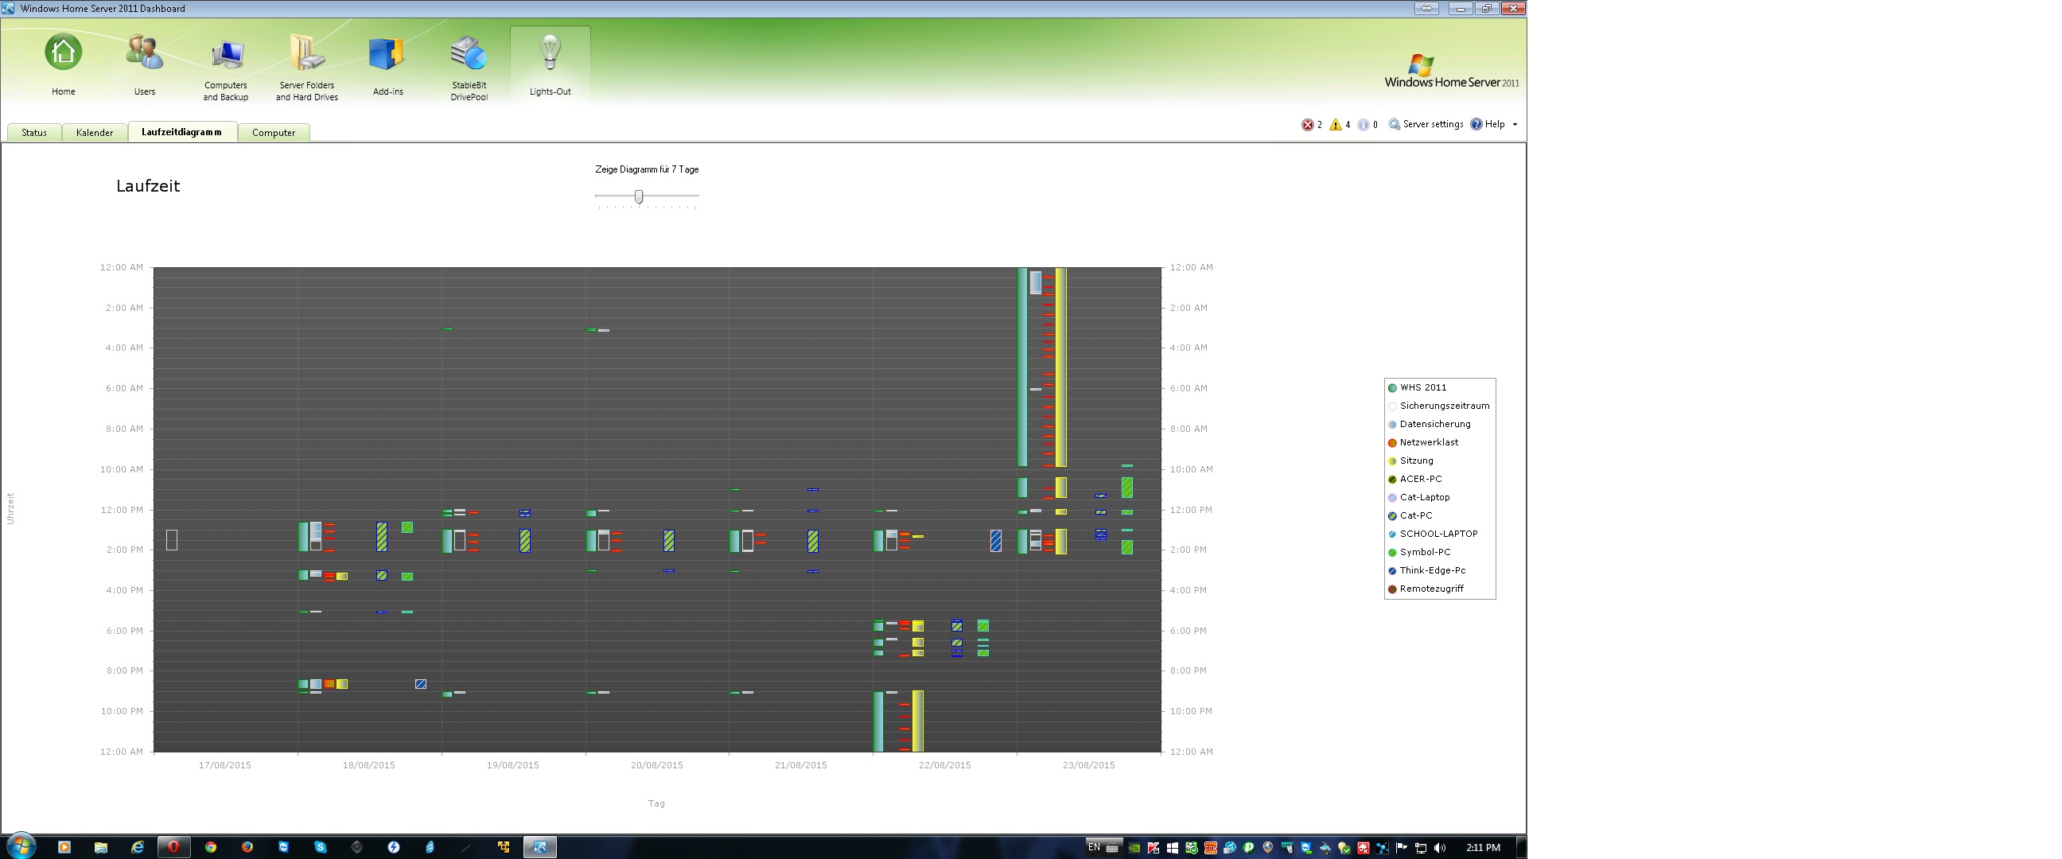Image resolution: width=2062 pixels, height=859 pixels.
Task: View informational alerts icon
Action: 1364,125
